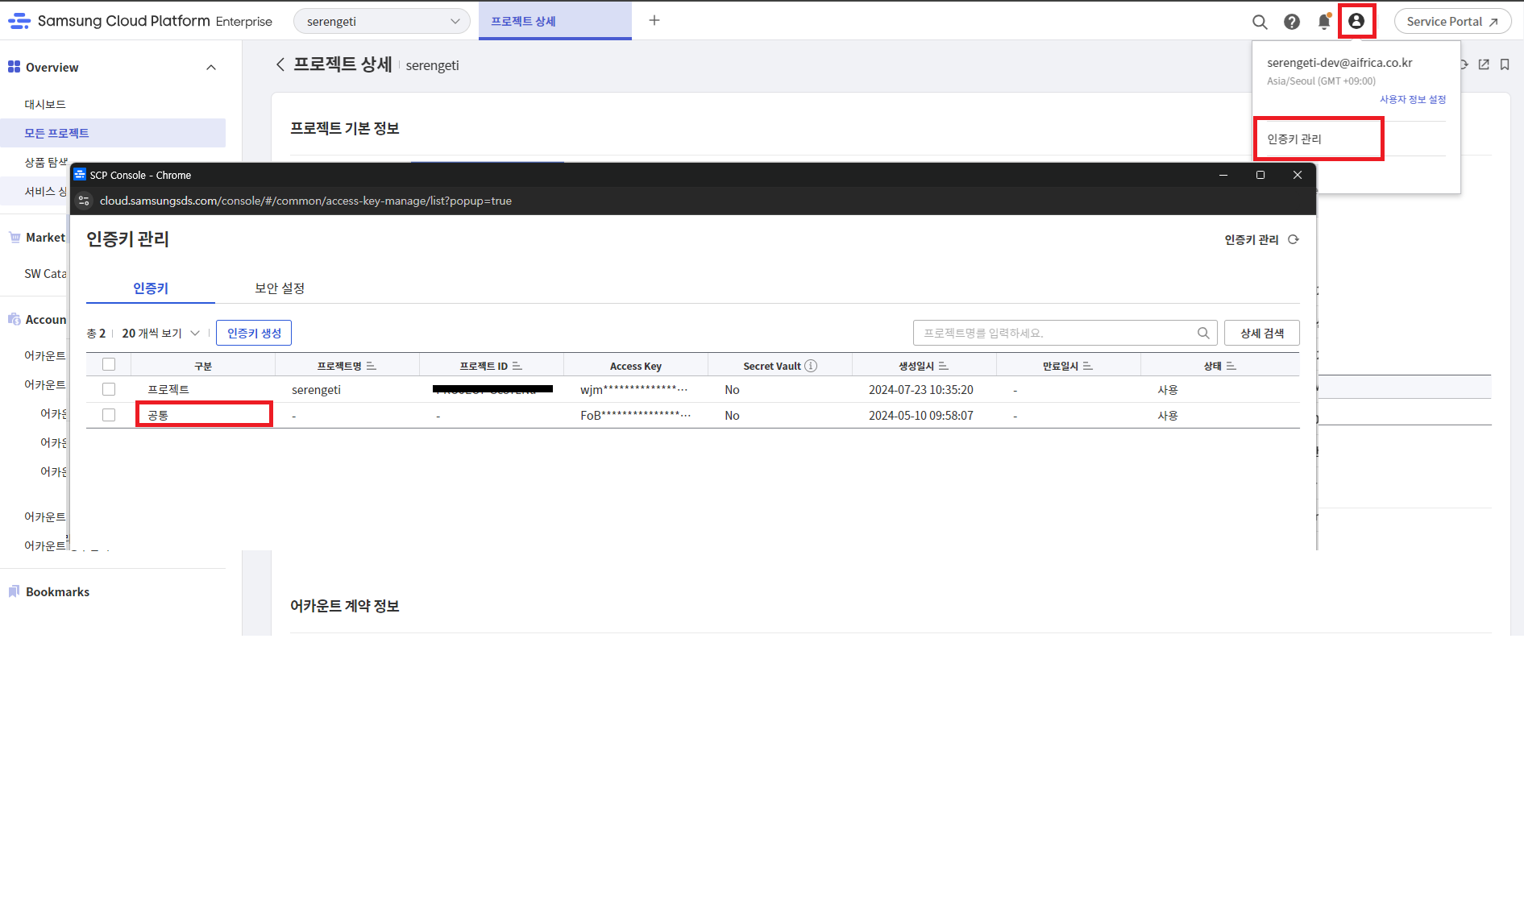Screen dimensions: 1524x904
Task: Click the 인증키 생성 button
Action: coord(254,333)
